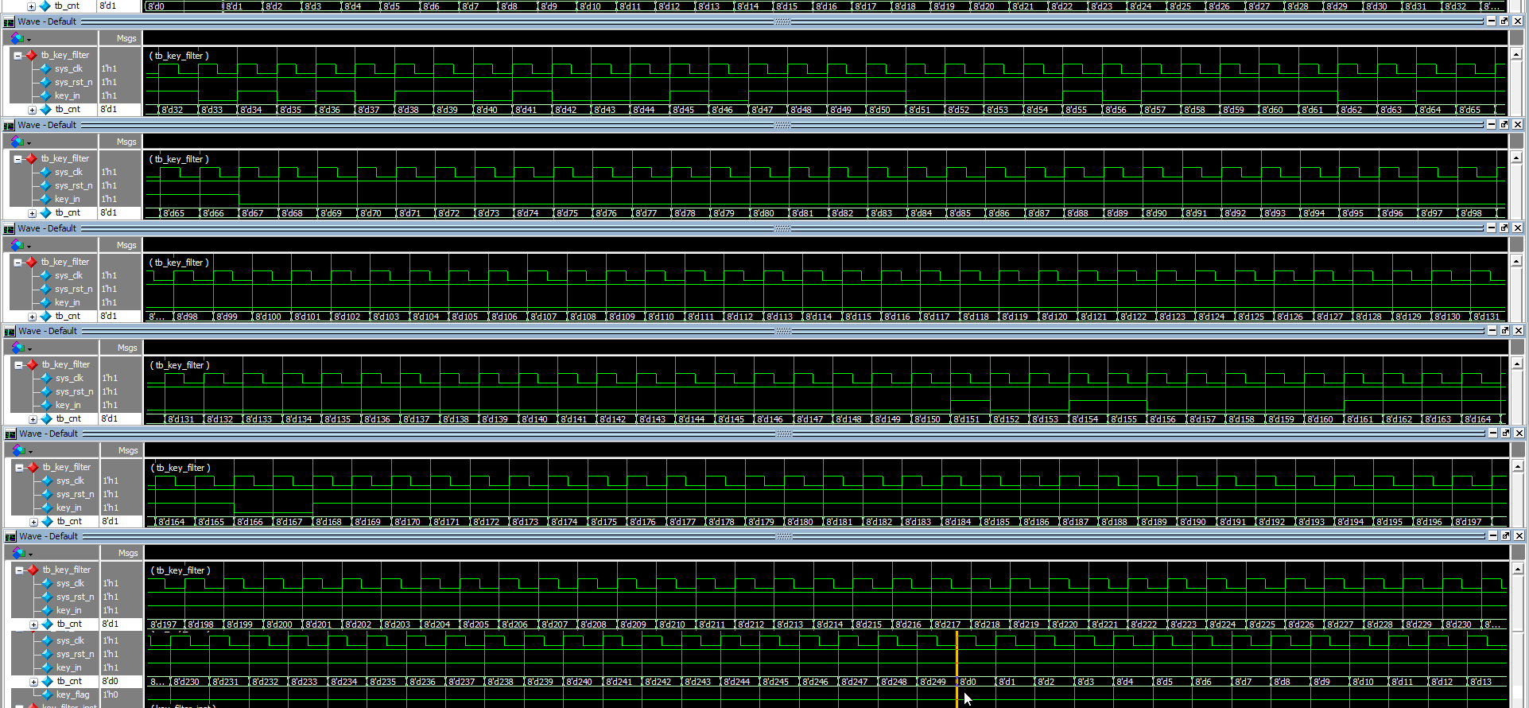Open layout dropdown in panel starting 8'd164

pos(22,450)
